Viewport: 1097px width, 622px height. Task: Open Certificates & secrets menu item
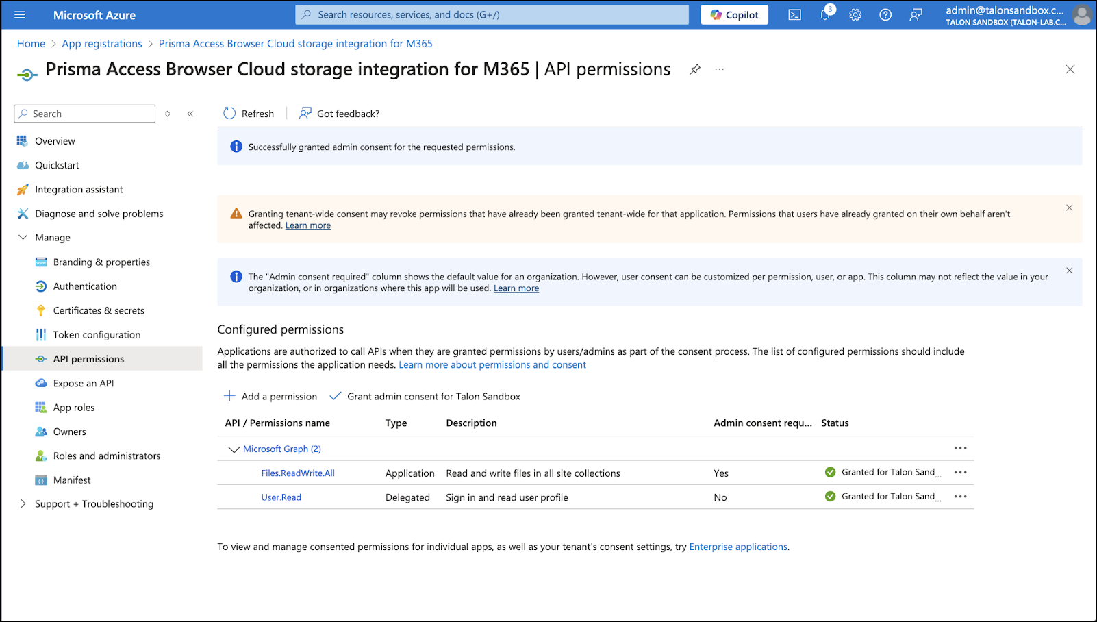(99, 311)
